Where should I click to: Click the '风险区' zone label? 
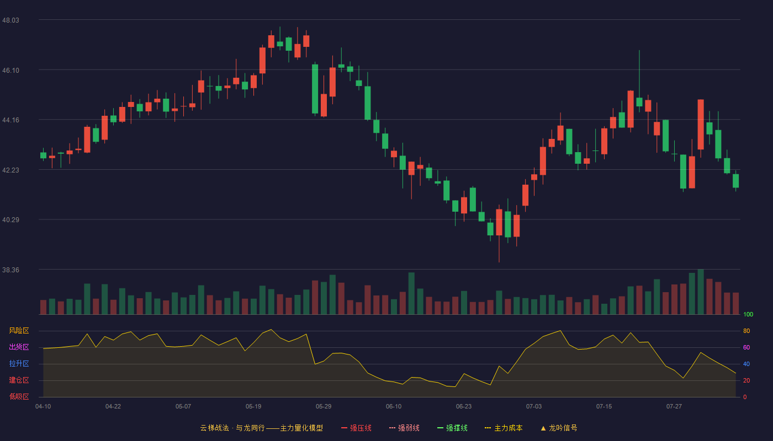pyautogui.click(x=19, y=331)
